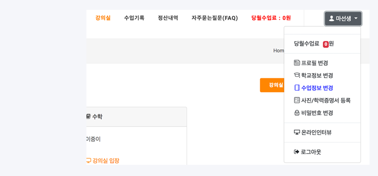This screenshot has height=176, width=378.
Task: Open 자주묻는질문(FAQ) page
Action: (215, 18)
